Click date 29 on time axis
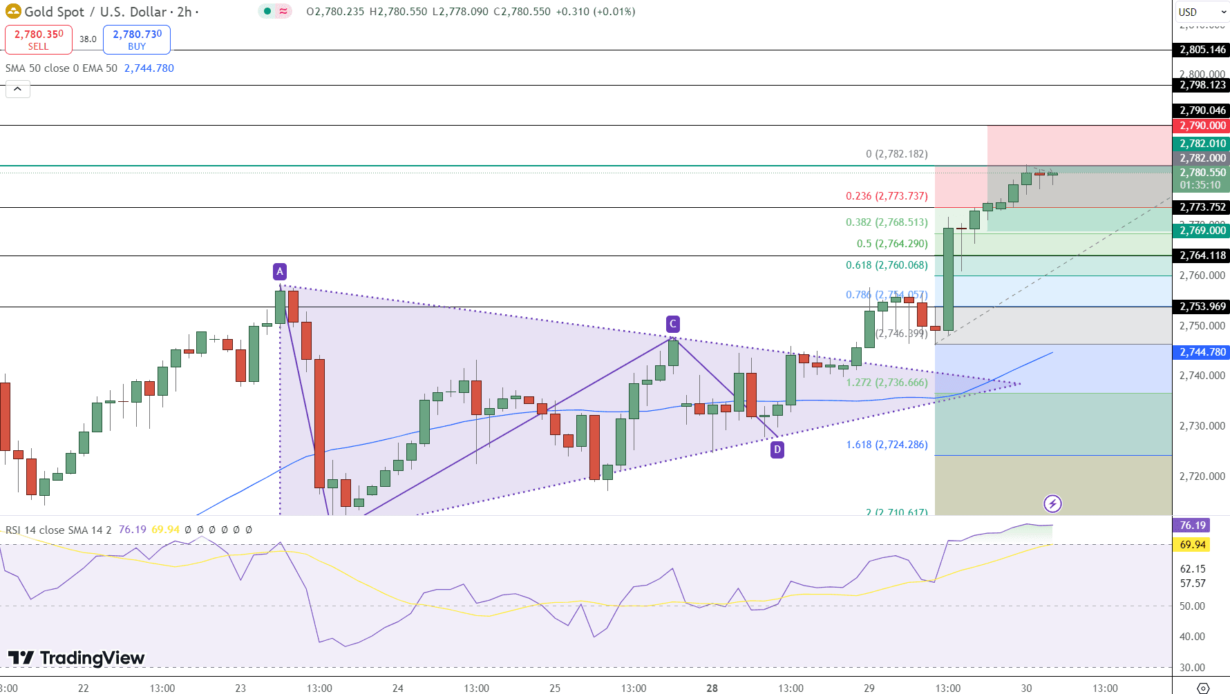 [x=869, y=688]
